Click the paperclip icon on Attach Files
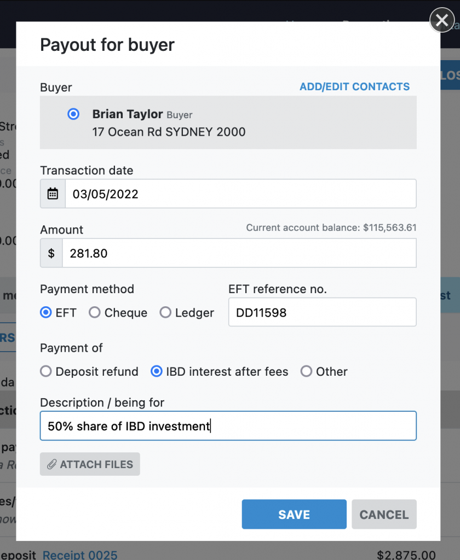Viewport: 460px width, 560px height. coord(51,464)
